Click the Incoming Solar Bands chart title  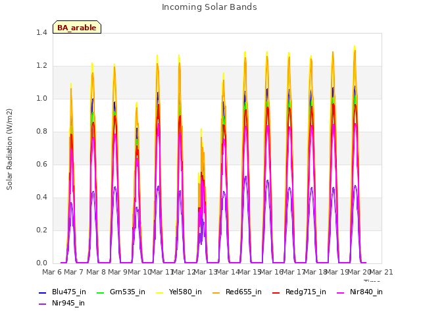(209, 7)
